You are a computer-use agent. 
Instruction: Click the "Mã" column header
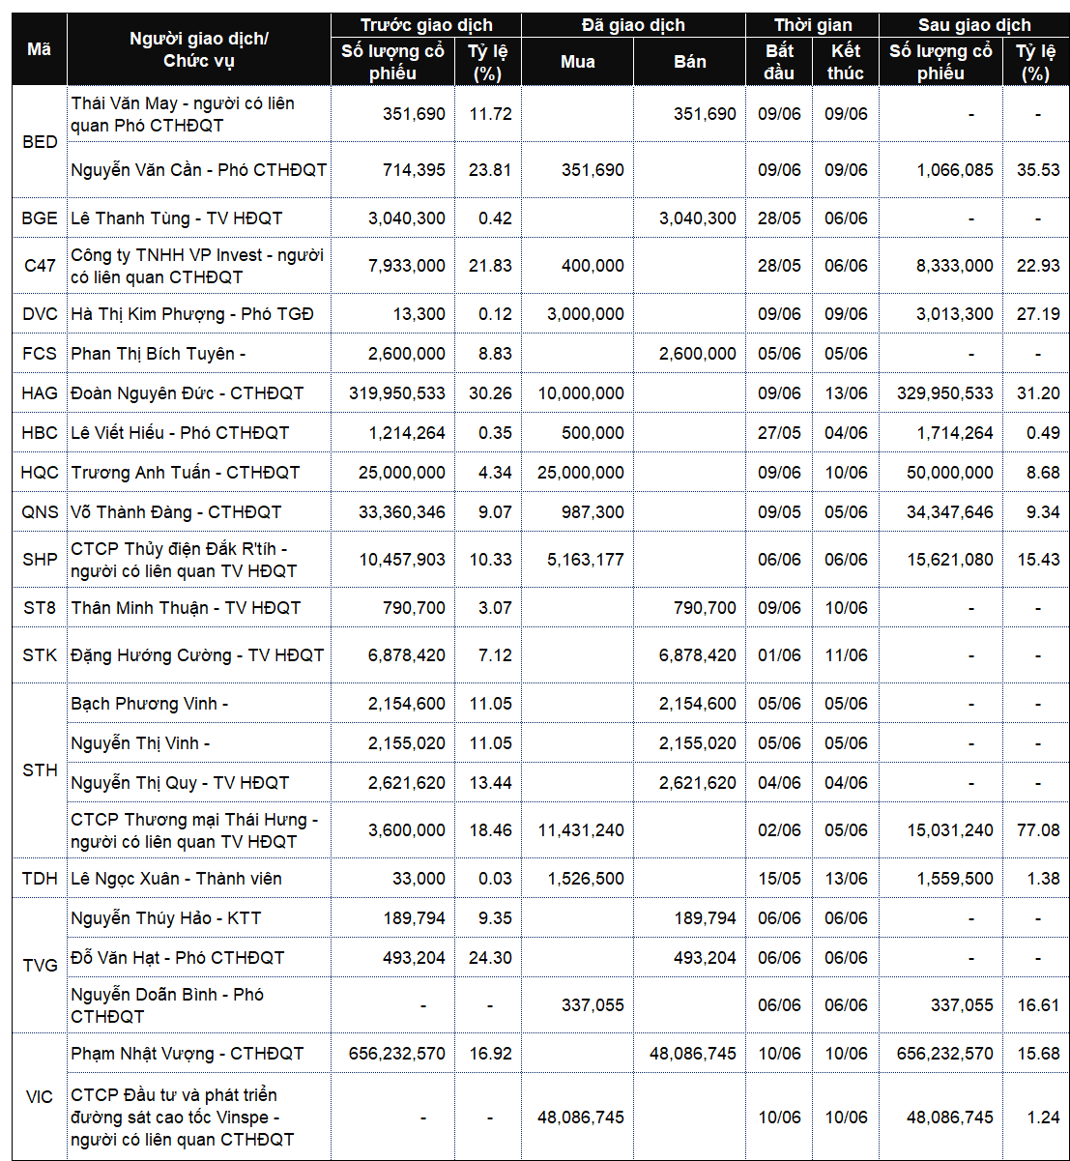coord(39,49)
